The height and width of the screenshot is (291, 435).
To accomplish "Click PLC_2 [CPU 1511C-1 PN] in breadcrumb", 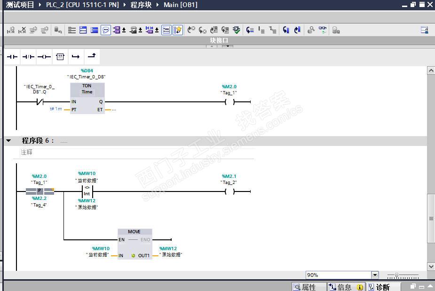I will (x=82, y=5).
